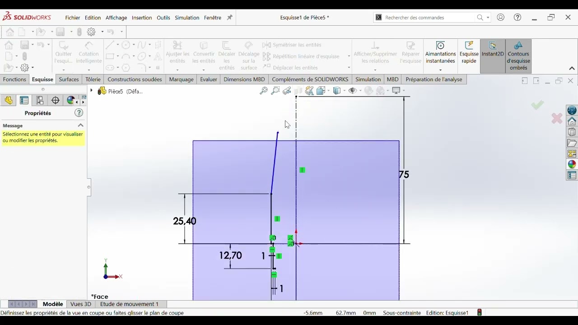This screenshot has height=325, width=578.
Task: Select the Polygon sketch tool
Action: click(126, 68)
